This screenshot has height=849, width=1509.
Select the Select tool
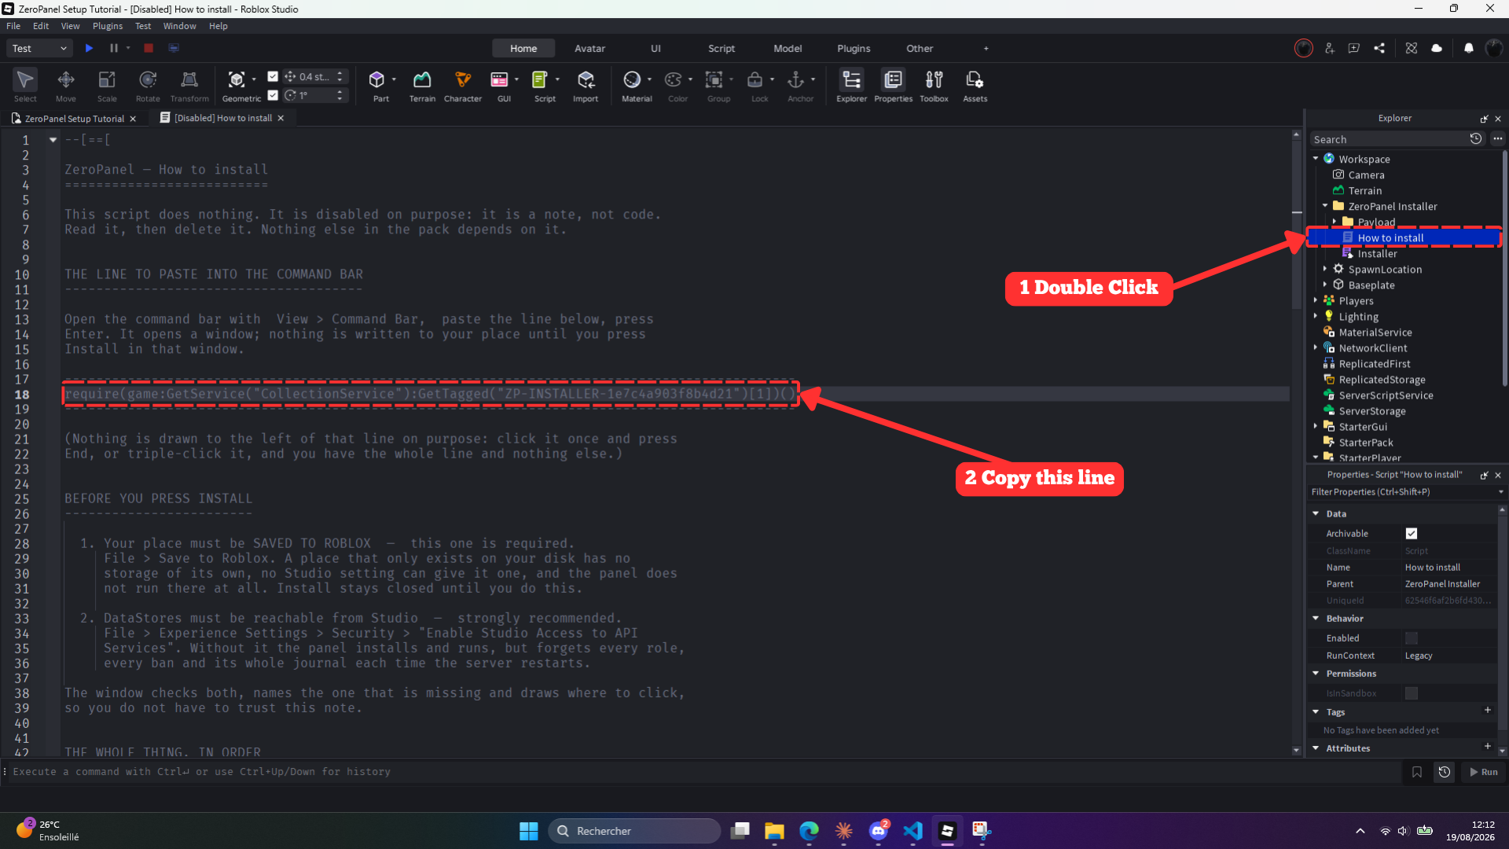point(25,85)
